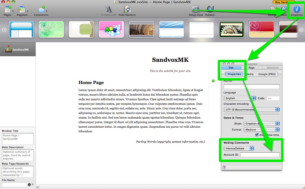This screenshot has width=305, height=189.
Task: Toggle the Also show time checkbox
Action: pos(257,135)
